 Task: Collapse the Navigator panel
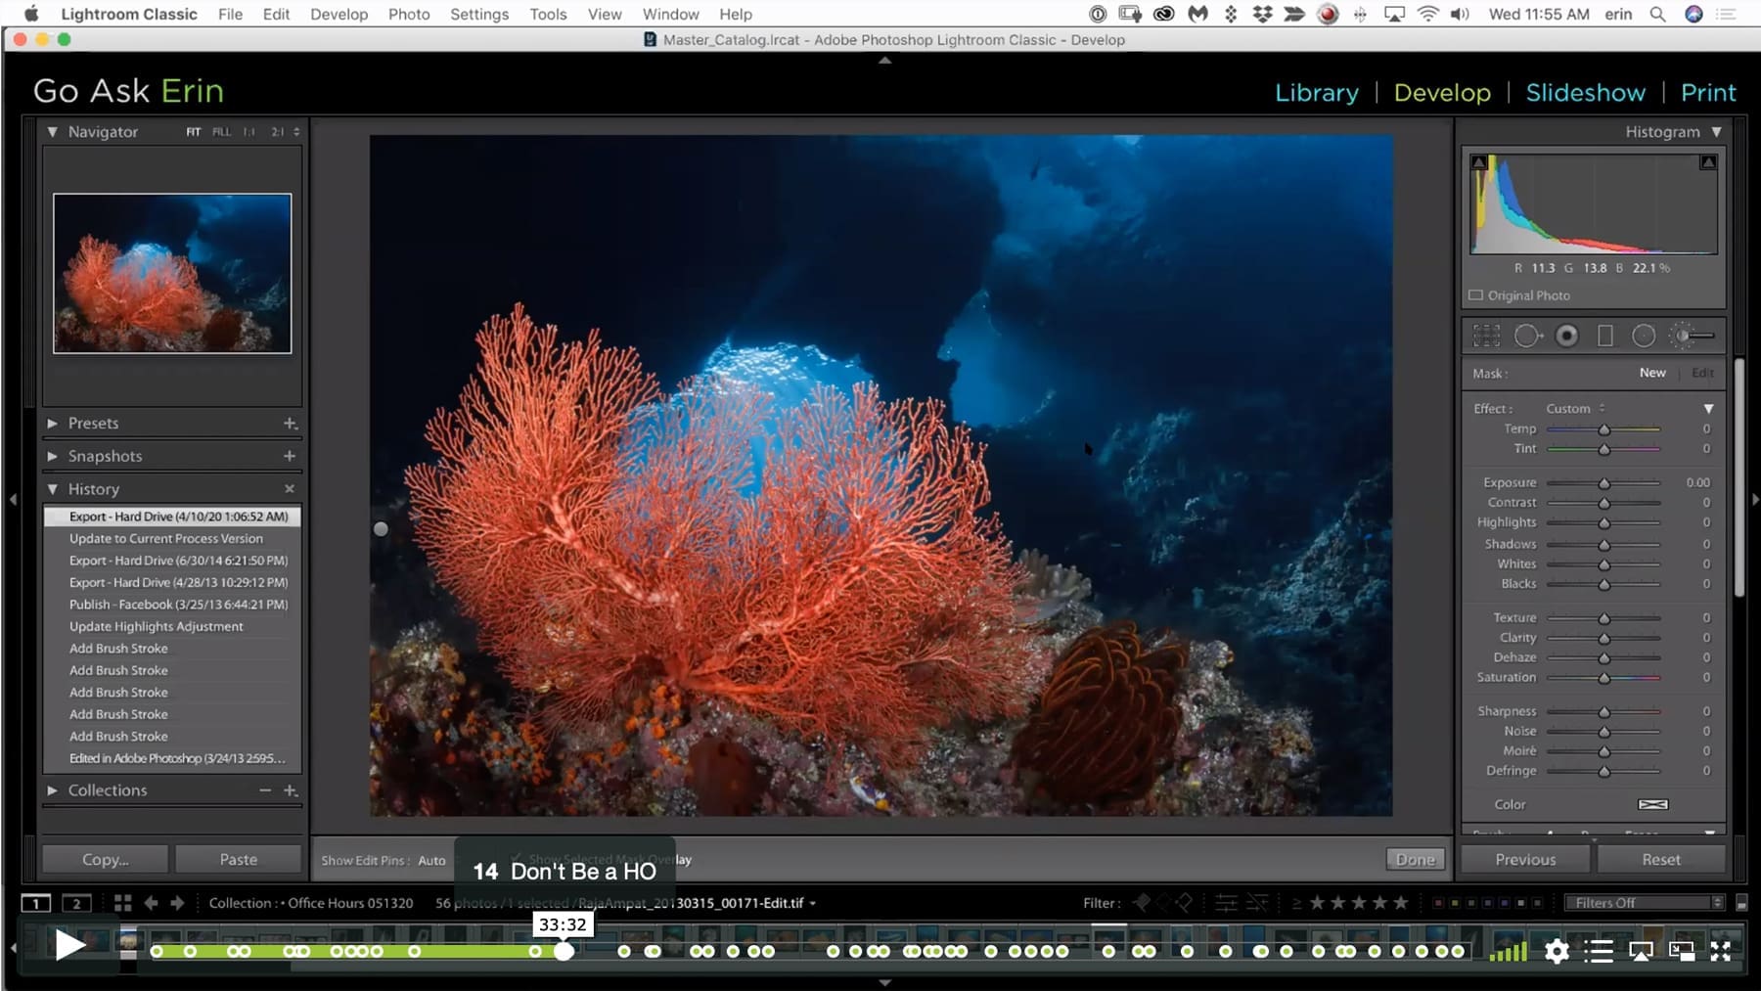pos(53,131)
